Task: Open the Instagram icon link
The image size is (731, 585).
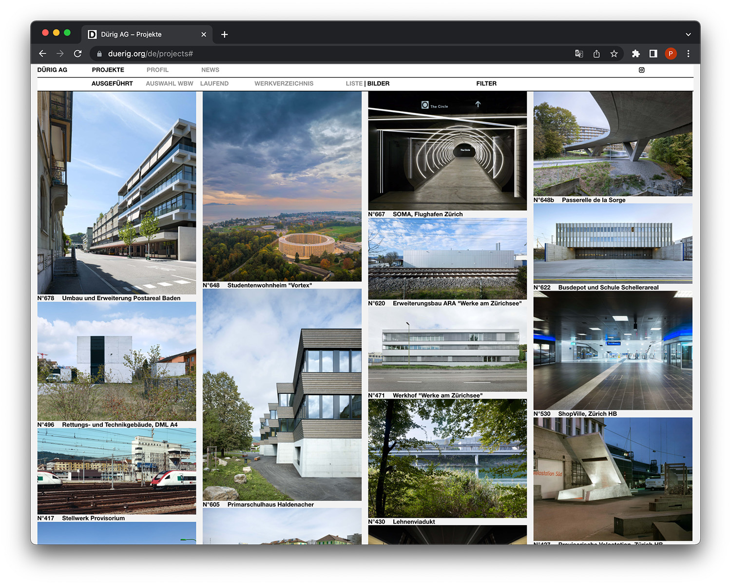Action: [x=641, y=70]
